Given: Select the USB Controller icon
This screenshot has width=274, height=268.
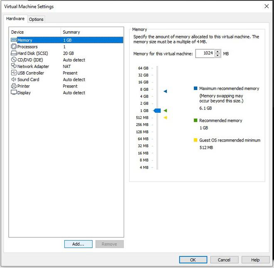Looking at the screenshot, I should [x=14, y=73].
